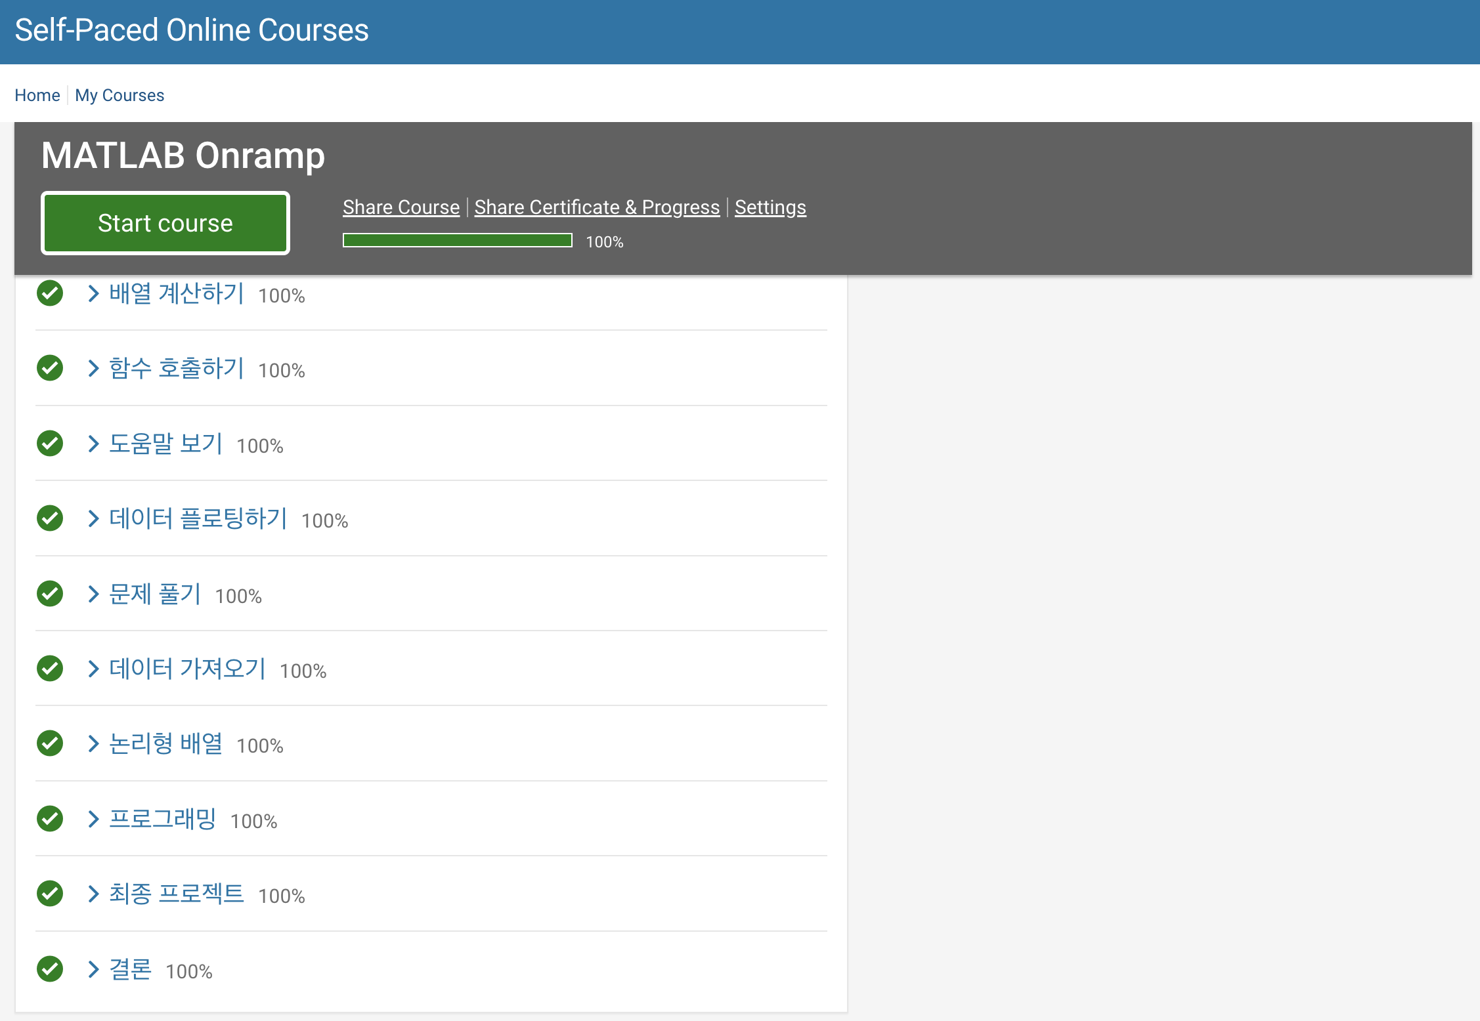Image resolution: width=1480 pixels, height=1021 pixels.
Task: Click the 100% value next to 논리형 배열
Action: point(260,746)
